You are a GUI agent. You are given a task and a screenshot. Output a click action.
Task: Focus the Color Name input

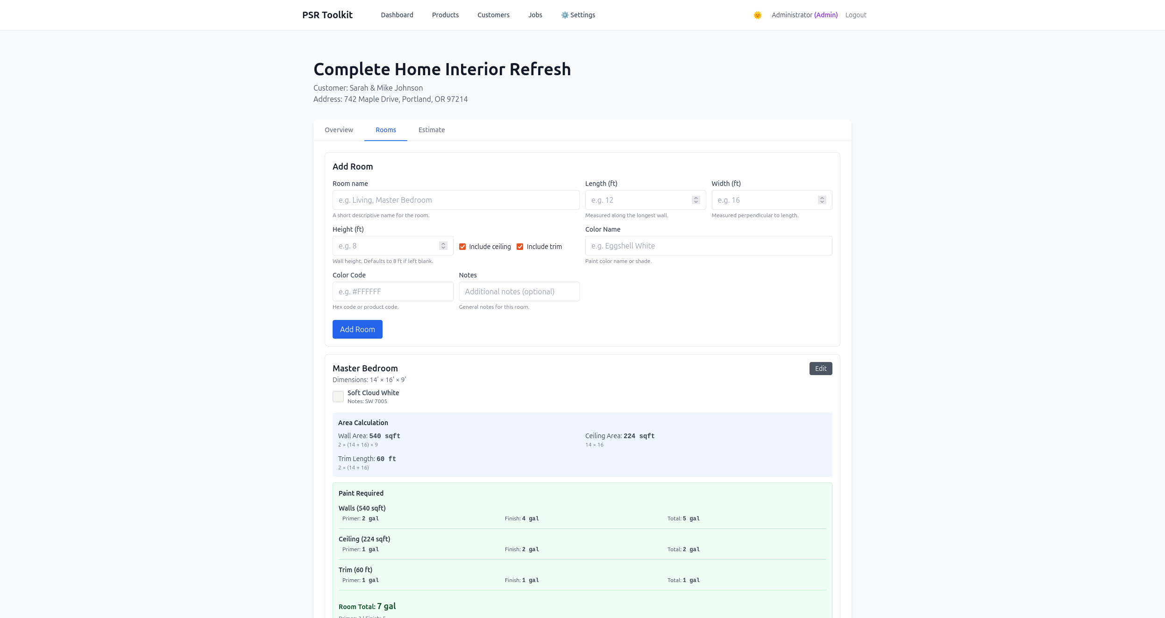709,246
